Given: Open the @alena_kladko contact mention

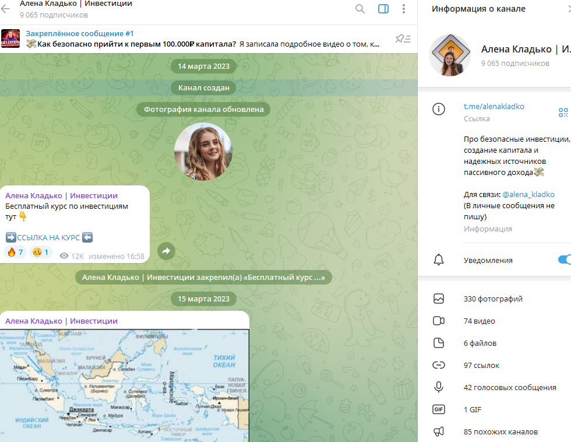Looking at the screenshot, I should tap(528, 195).
